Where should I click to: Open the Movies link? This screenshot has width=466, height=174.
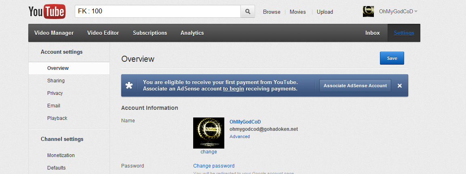pos(297,12)
